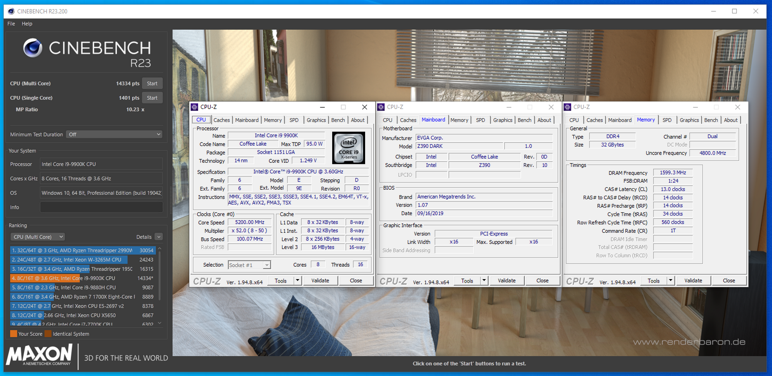Click Close button in the CPU-Z Memory window

729,281
